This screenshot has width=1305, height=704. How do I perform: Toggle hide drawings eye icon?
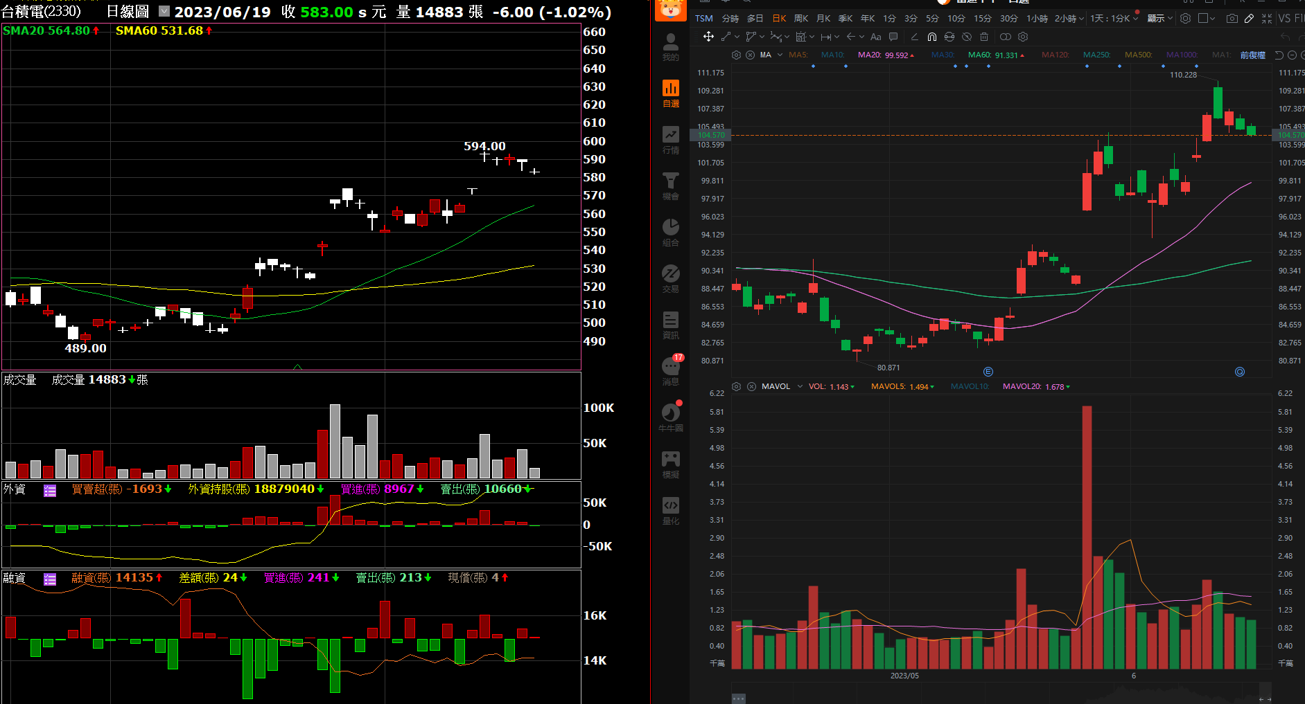967,37
